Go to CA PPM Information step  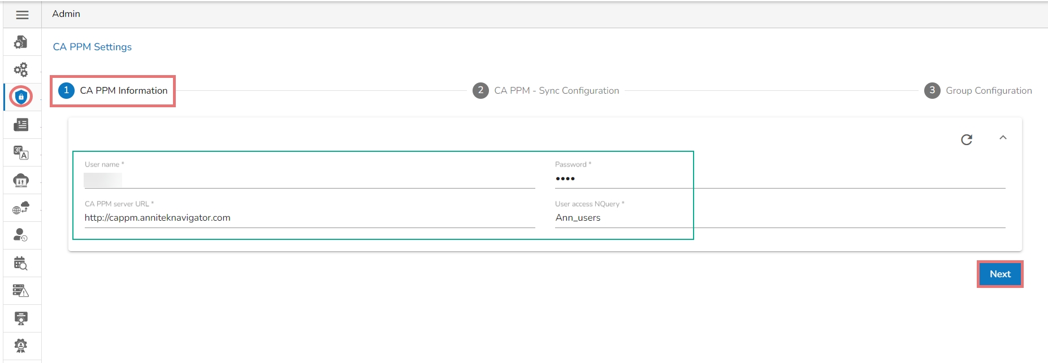[x=113, y=90]
